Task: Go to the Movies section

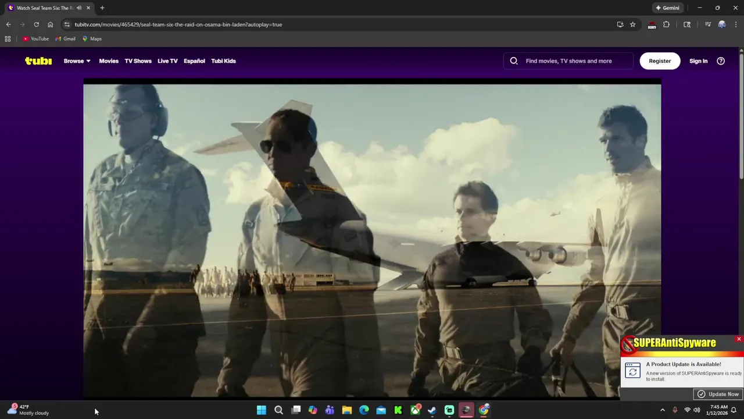Action: click(x=109, y=61)
